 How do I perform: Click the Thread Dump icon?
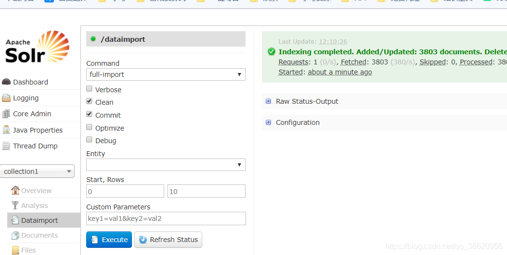[x=6, y=146]
